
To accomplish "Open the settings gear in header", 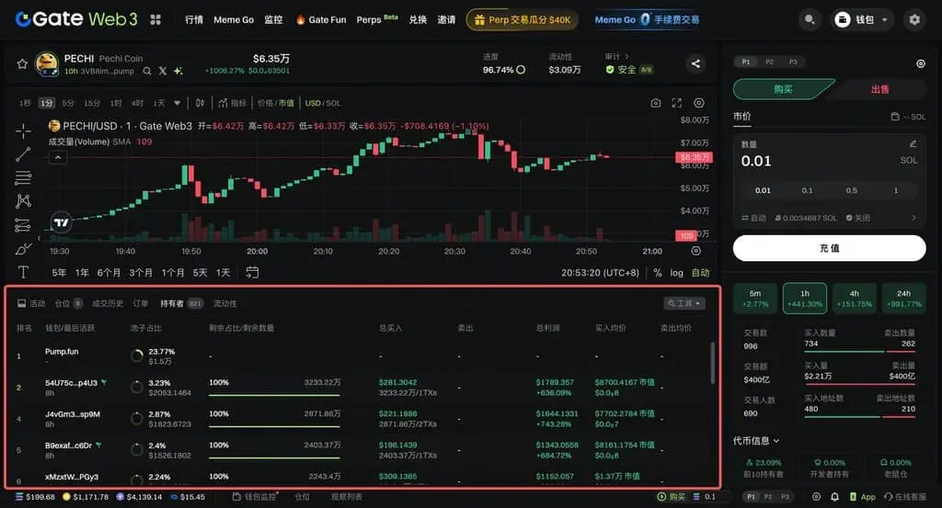I will click(914, 20).
